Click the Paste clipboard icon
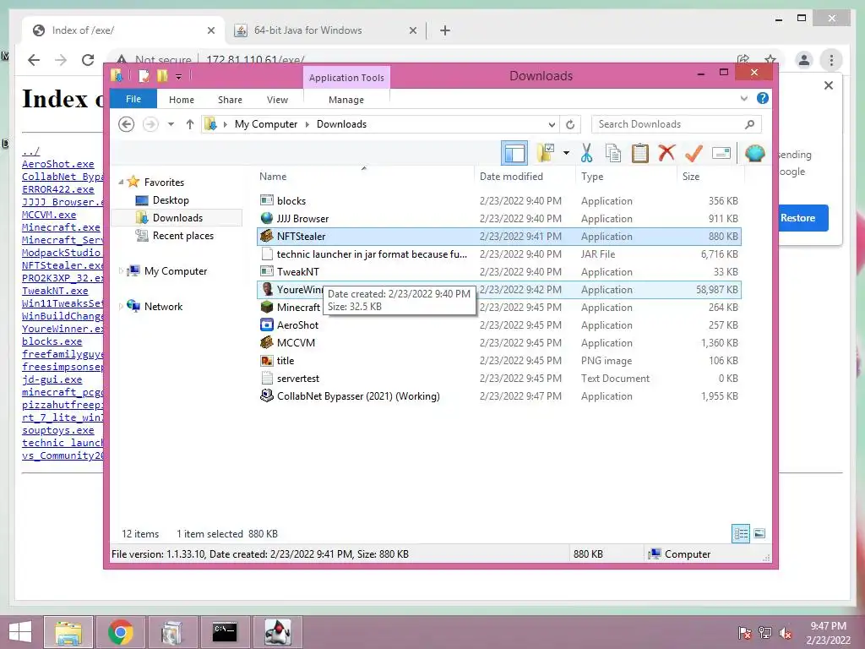Viewport: 865px width, 649px height. [640, 153]
